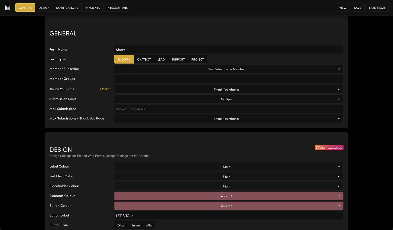
Task: Click the Max Submissions input field
Action: pyautogui.click(x=229, y=109)
